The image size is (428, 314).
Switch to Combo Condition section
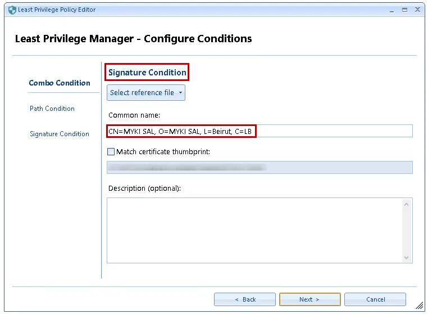pyautogui.click(x=60, y=83)
